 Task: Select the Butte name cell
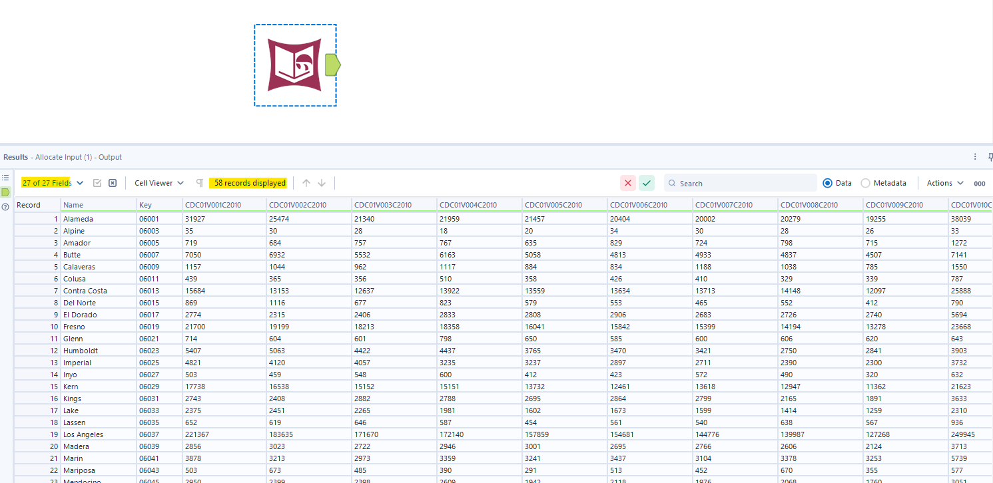click(99, 255)
